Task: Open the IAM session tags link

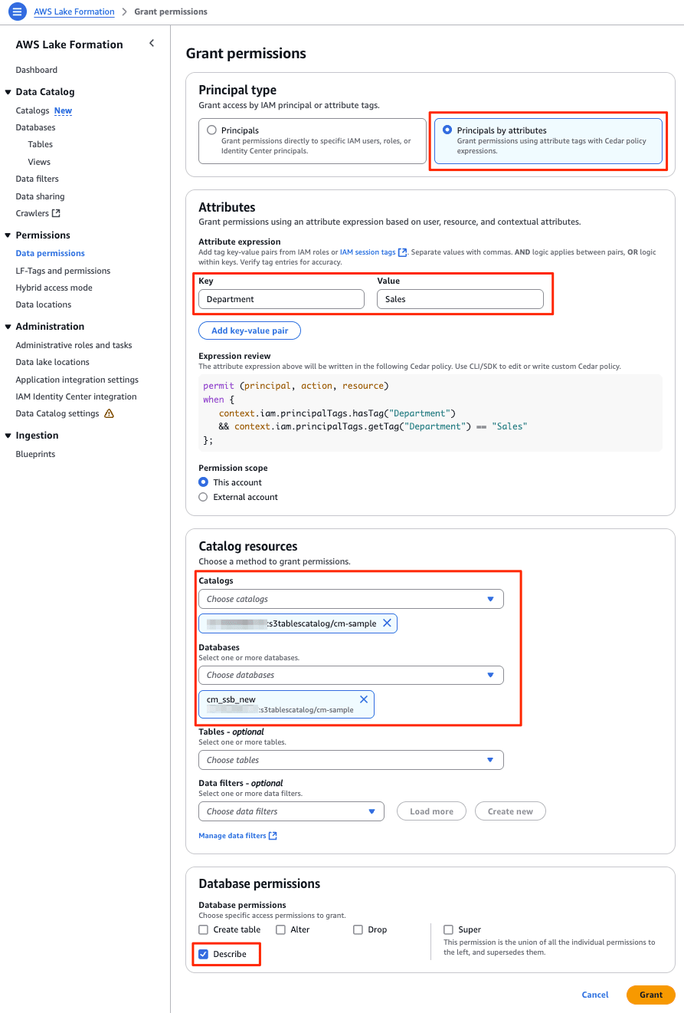Action: point(368,252)
